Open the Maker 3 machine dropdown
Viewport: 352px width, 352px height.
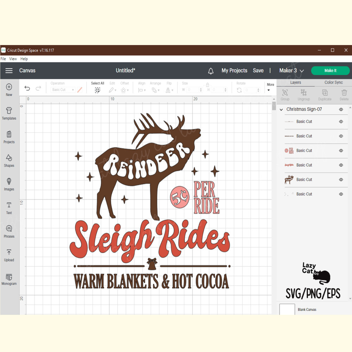click(291, 70)
